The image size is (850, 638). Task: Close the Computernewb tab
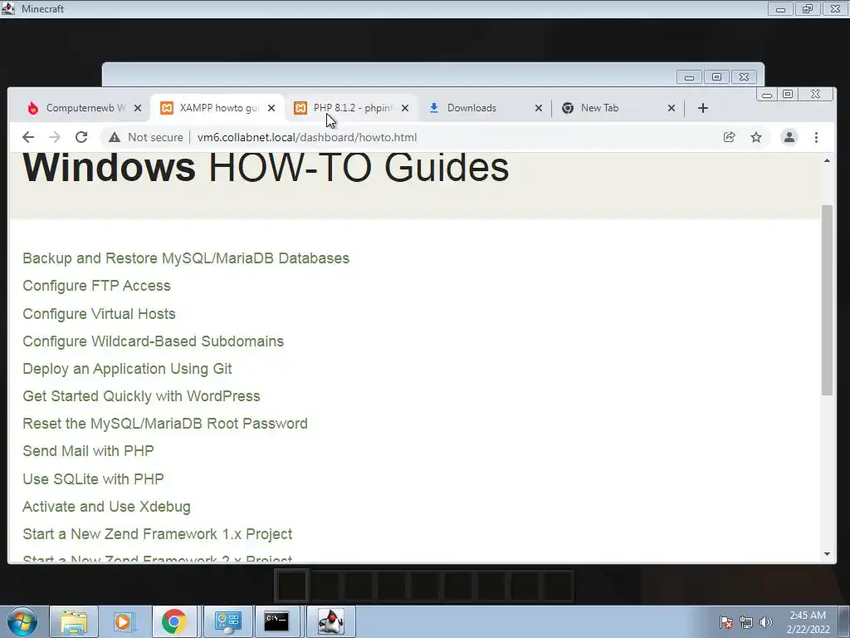click(138, 108)
